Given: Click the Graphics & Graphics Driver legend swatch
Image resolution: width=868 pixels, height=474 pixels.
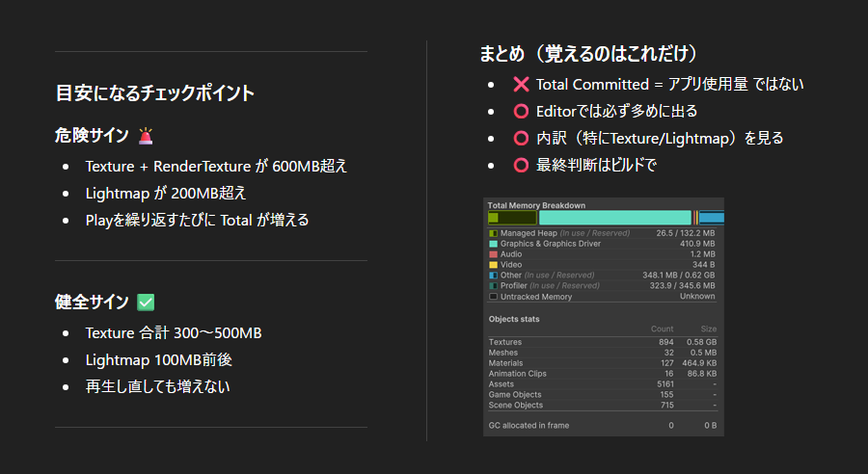Looking at the screenshot, I should (x=493, y=244).
